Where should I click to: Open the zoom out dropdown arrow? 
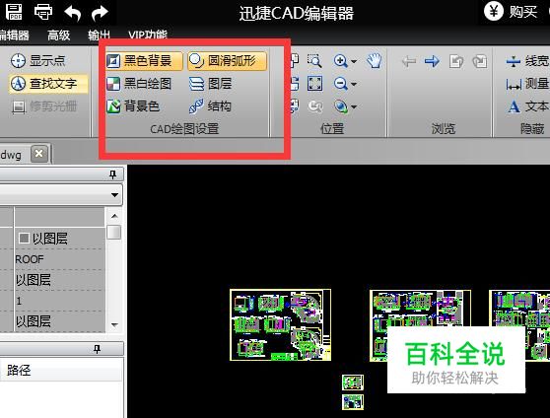pyautogui.click(x=354, y=84)
